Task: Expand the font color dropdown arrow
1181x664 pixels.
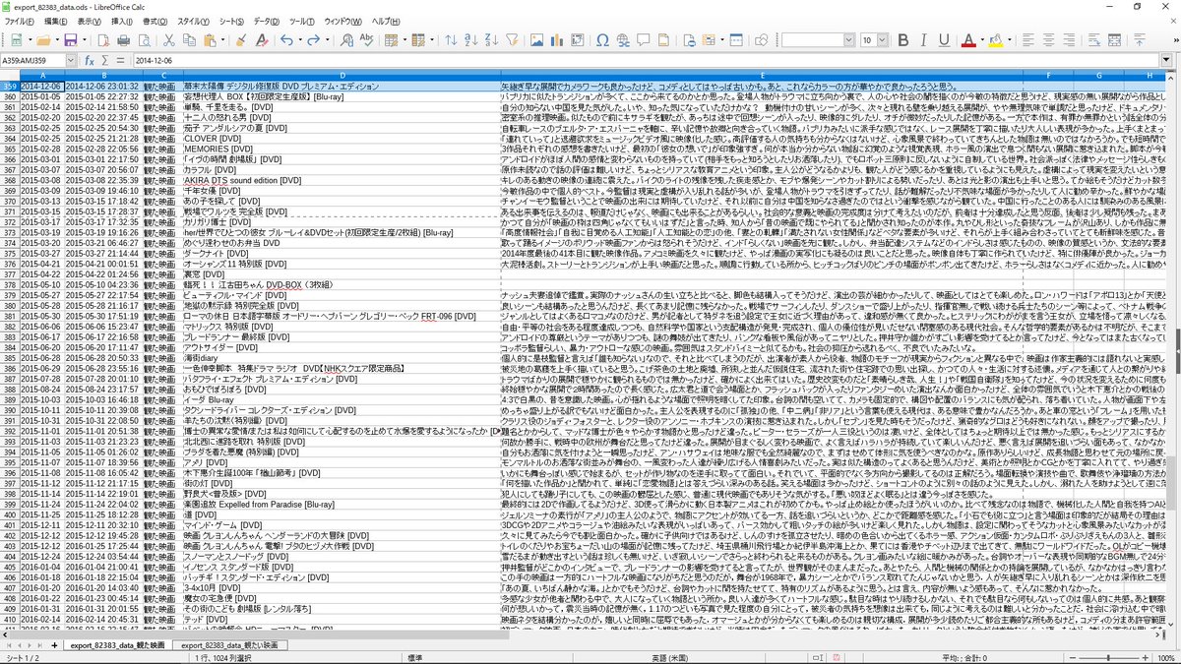Action: 982,40
